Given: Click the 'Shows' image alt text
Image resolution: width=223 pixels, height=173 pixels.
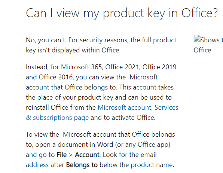Looking at the screenshot, I should [210, 40].
